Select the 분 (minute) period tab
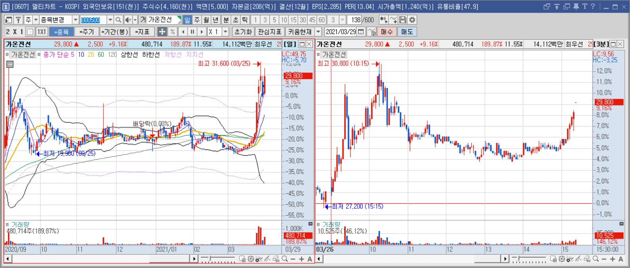Screen dimensions: 630x268 click(x=226, y=20)
